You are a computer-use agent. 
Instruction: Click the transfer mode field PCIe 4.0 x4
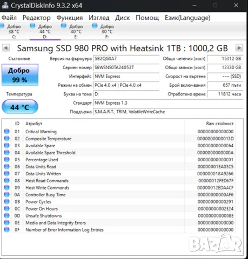[x=126, y=85]
